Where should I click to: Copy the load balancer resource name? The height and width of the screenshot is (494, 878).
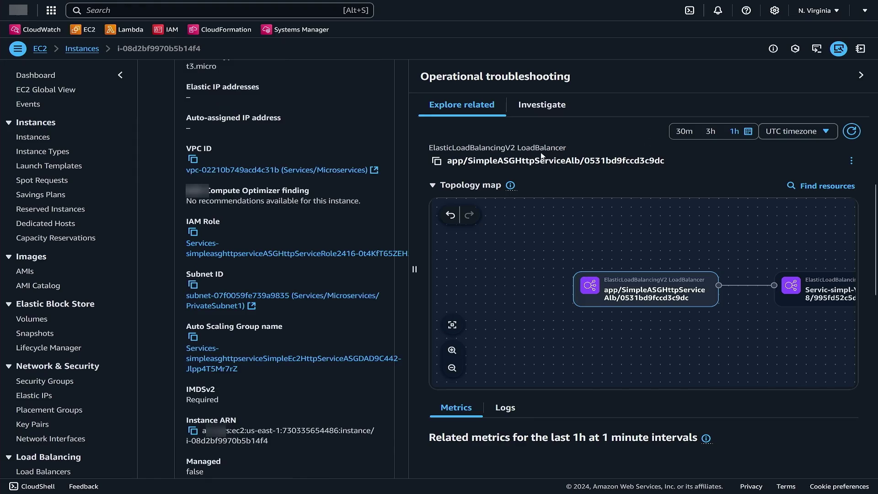(437, 161)
